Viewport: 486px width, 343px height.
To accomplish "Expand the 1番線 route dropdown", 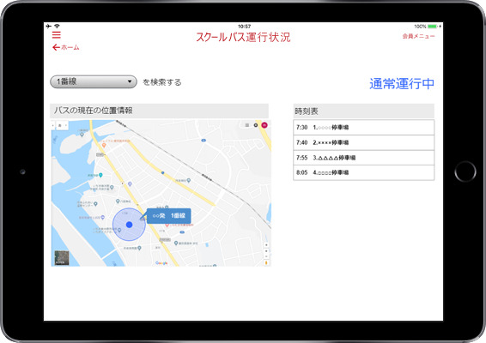I will coord(94,81).
